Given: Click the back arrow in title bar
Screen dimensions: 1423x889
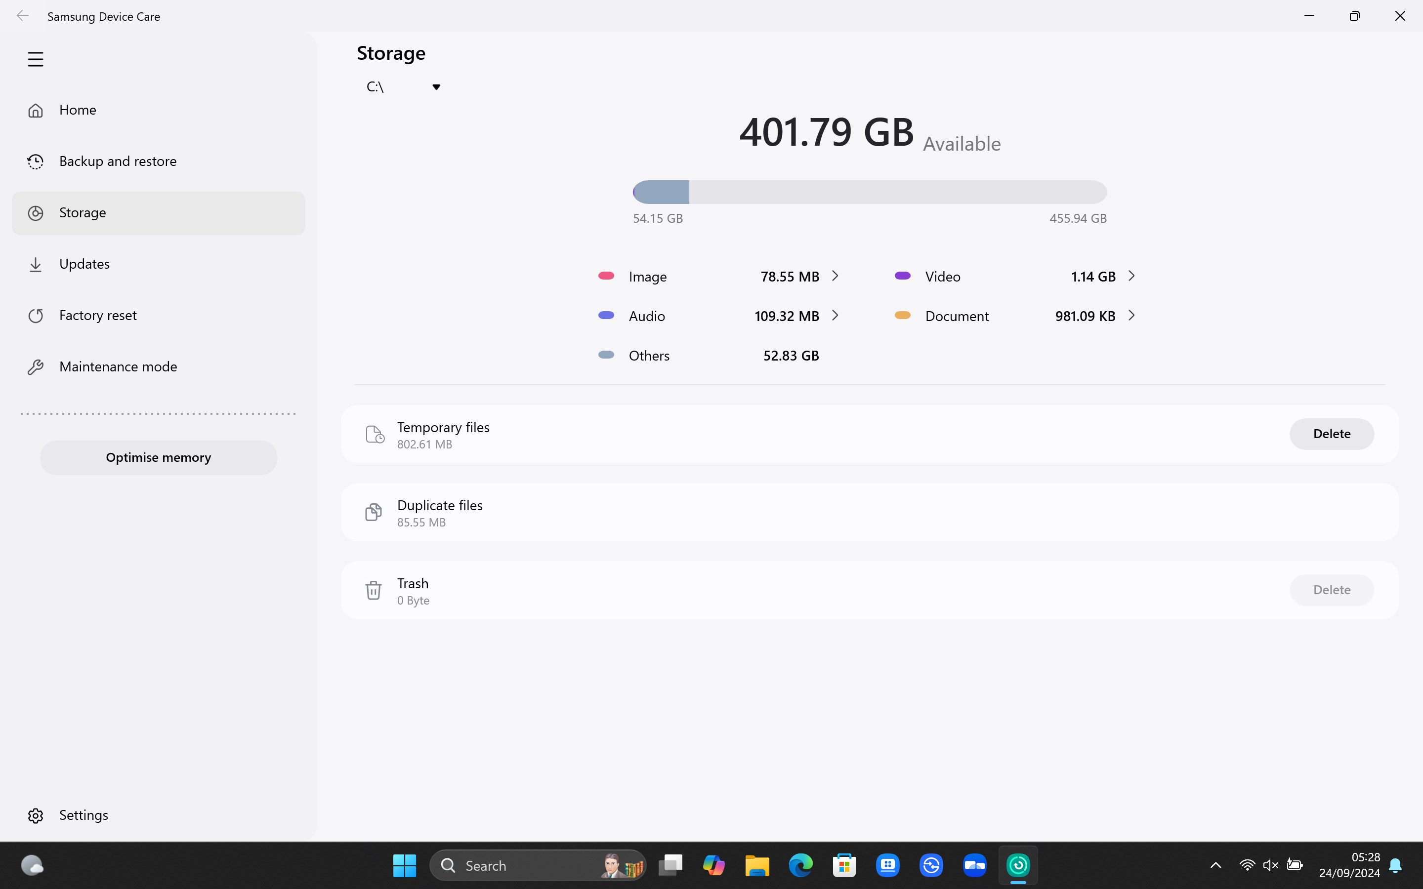Looking at the screenshot, I should click(x=22, y=16).
